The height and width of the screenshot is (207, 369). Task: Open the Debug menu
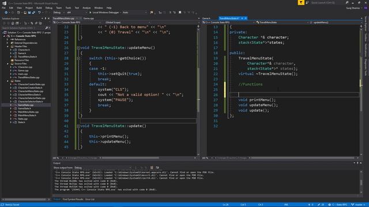(x=48, y=7)
